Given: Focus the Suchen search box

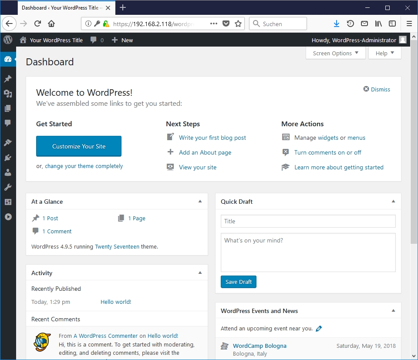Looking at the screenshot, I should (278, 24).
